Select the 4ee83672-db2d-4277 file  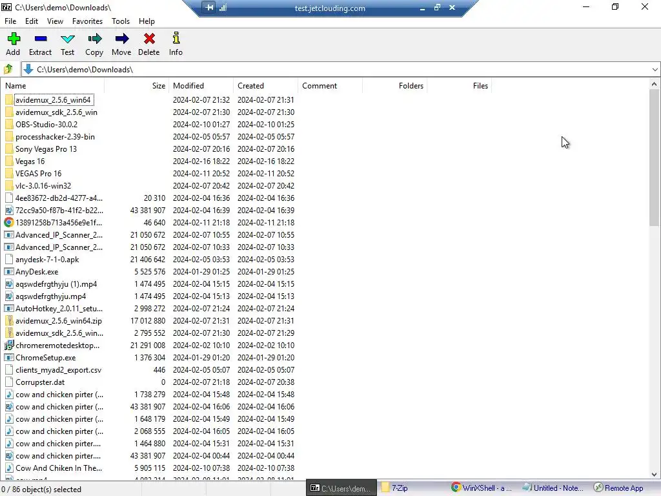(x=59, y=198)
